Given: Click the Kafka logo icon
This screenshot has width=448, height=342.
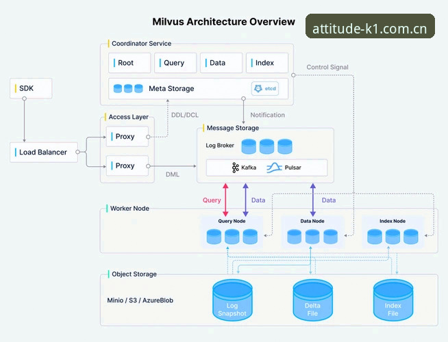Looking at the screenshot, I should (x=235, y=168).
